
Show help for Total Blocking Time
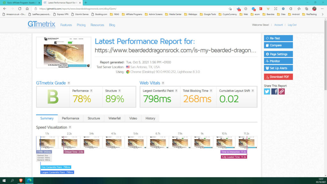pos(211,91)
